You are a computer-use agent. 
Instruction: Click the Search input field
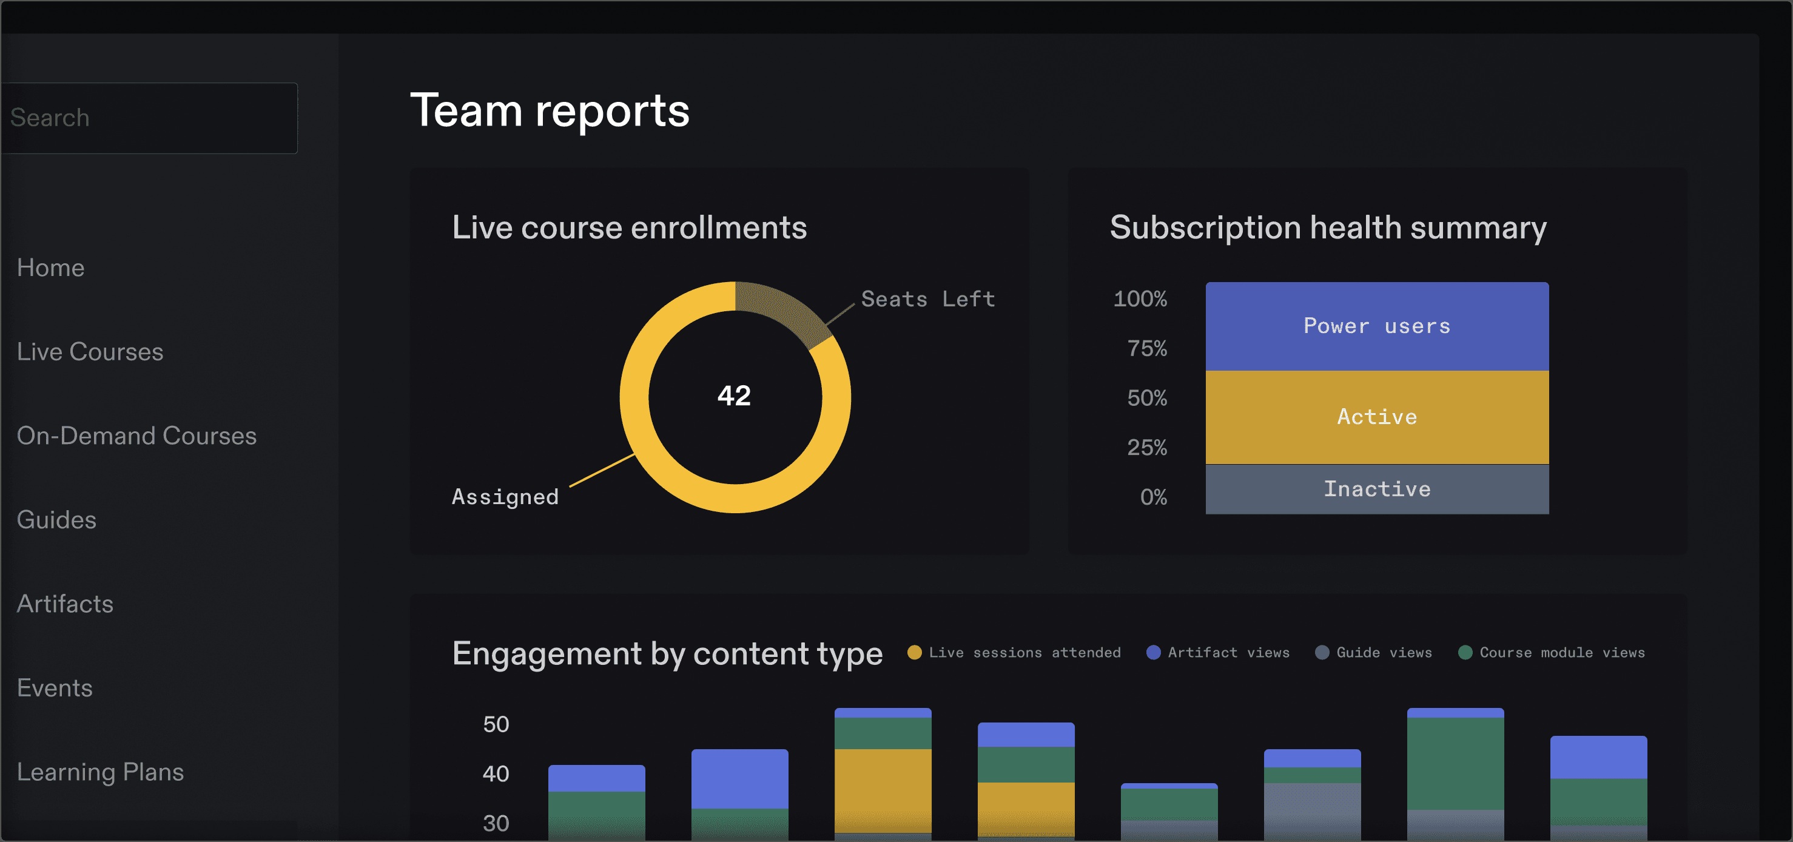[148, 118]
